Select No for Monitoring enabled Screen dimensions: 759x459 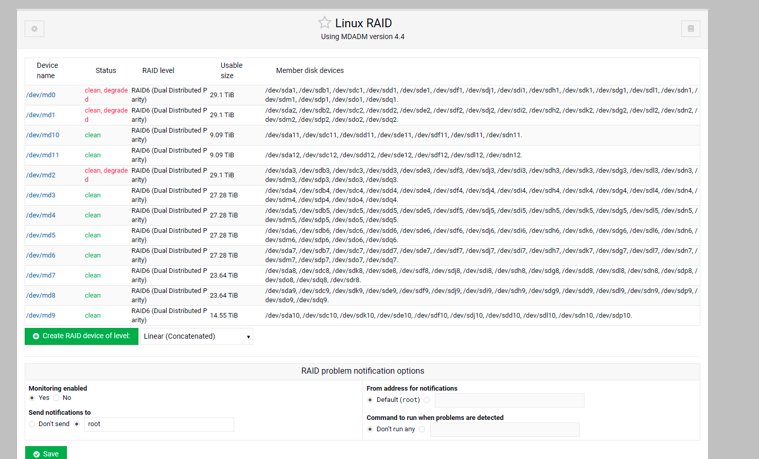(x=56, y=398)
